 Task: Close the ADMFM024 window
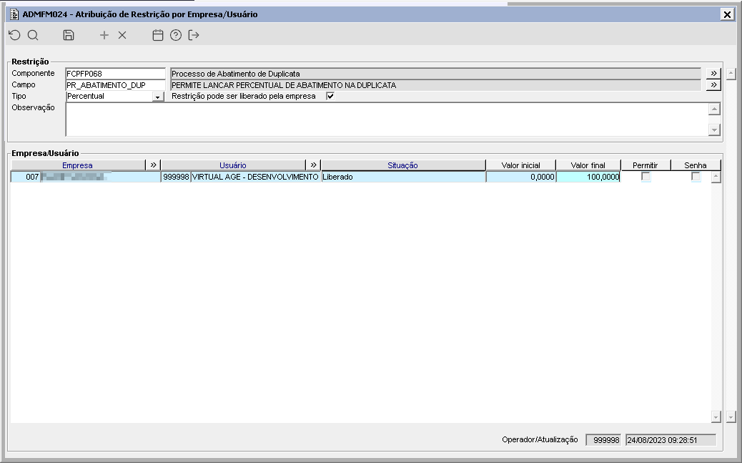[727, 14]
